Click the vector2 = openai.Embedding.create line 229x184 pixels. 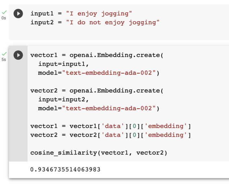point(97,91)
